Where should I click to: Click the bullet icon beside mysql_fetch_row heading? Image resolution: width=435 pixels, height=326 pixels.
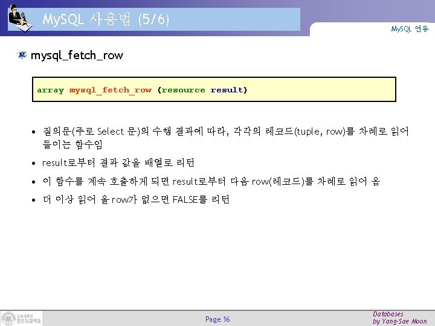point(22,55)
